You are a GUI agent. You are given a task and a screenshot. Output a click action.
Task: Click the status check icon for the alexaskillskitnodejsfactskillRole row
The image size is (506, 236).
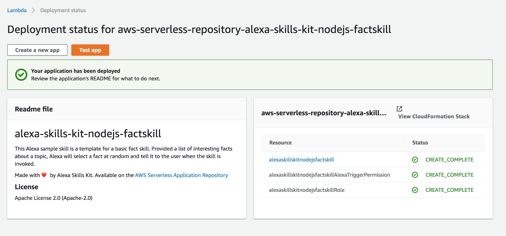[x=415, y=190]
